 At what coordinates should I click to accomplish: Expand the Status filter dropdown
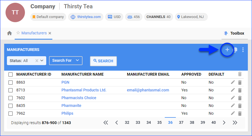[x=42, y=61]
